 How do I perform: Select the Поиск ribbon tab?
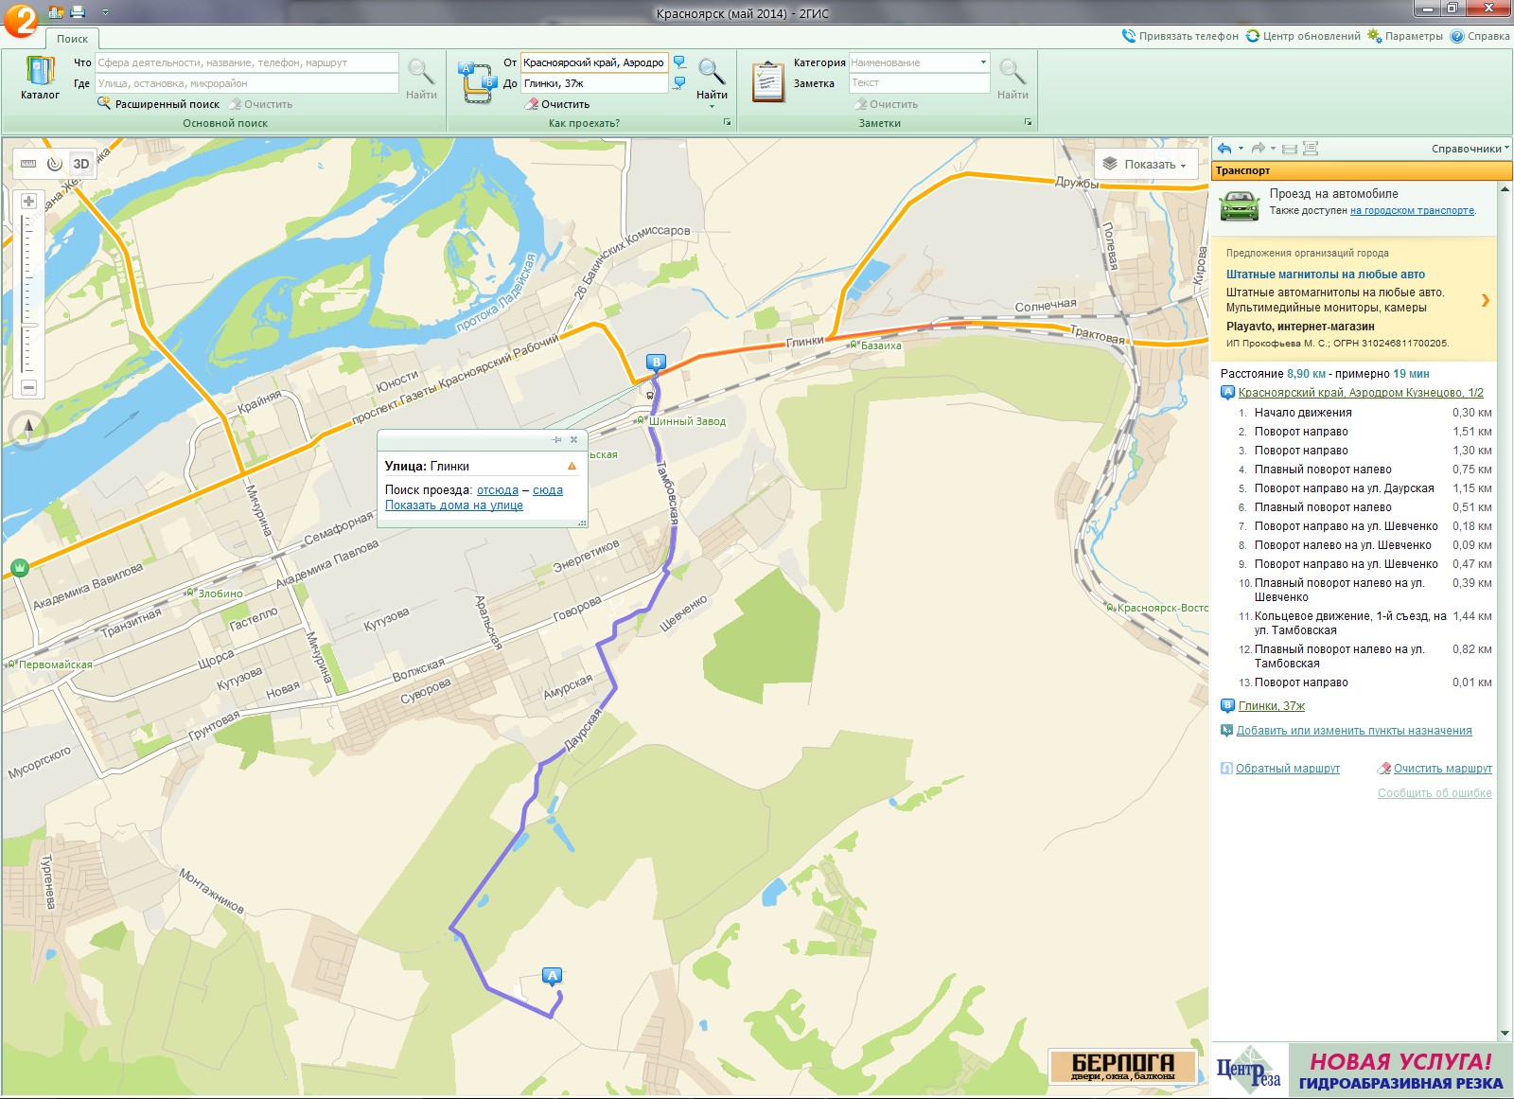click(72, 39)
